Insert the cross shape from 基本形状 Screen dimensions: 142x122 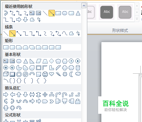65,68
